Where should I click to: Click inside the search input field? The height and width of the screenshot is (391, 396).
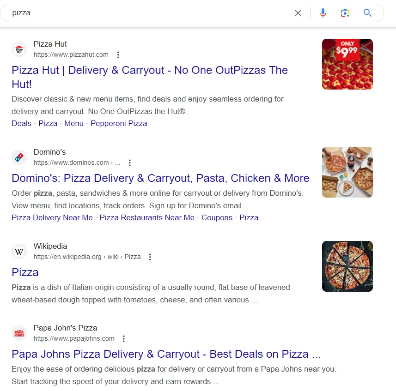[139, 13]
